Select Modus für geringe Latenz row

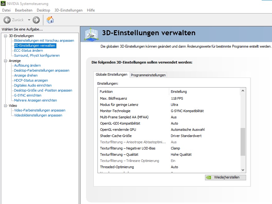(169, 105)
